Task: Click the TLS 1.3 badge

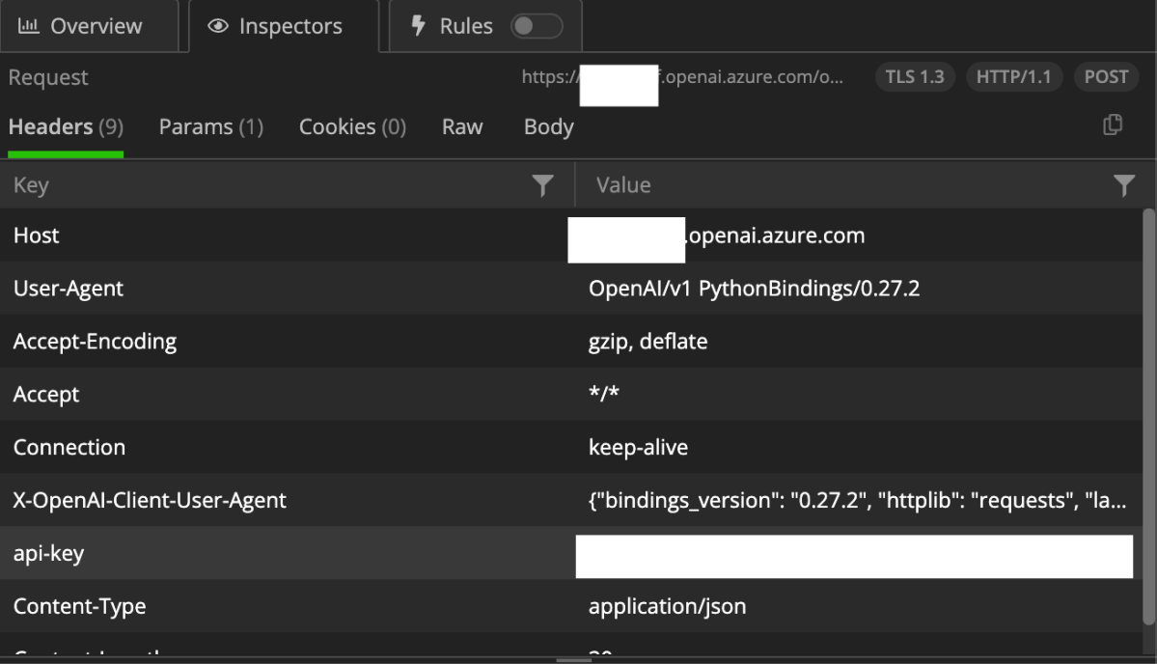Action: 915,77
